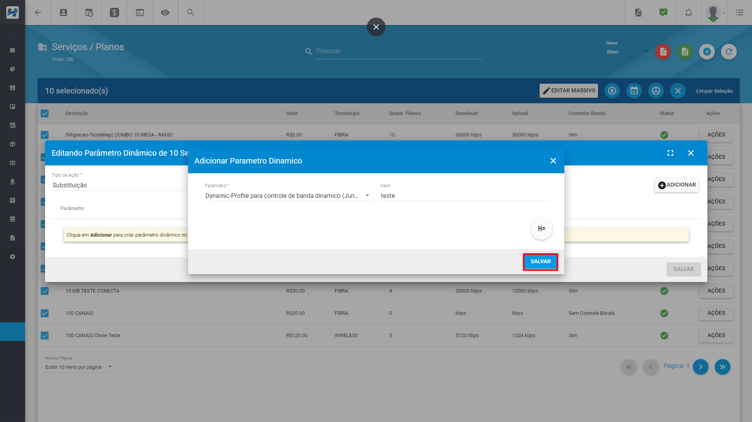Uncheck the COMBO 10 MEGA - RÁDIO row
This screenshot has width=752, height=422.
pyautogui.click(x=45, y=135)
